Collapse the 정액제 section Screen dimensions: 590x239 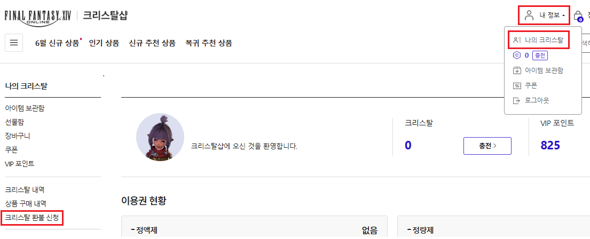point(133,230)
